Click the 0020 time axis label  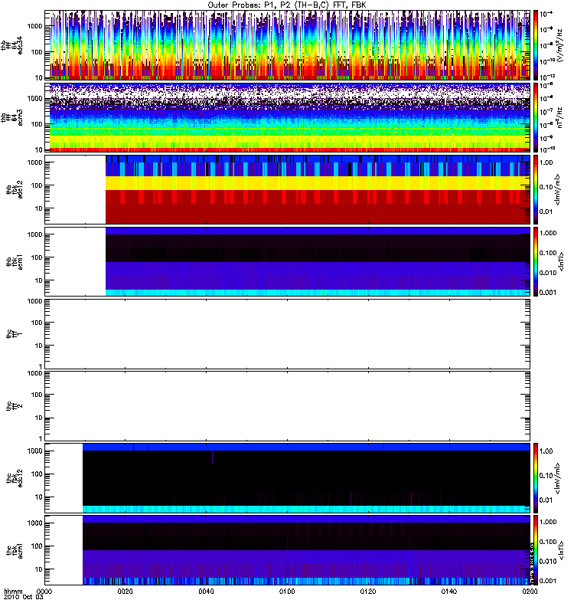pyautogui.click(x=126, y=592)
